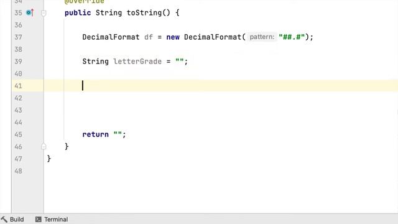This screenshot has width=398, height=224.
Task: Click the @Override annotation text
Action: pyautogui.click(x=85, y=2)
